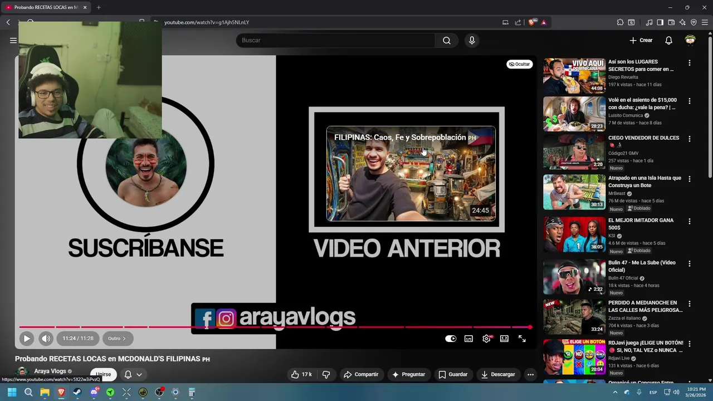Open the account avatar menu
This screenshot has width=713, height=401.
tap(690, 40)
